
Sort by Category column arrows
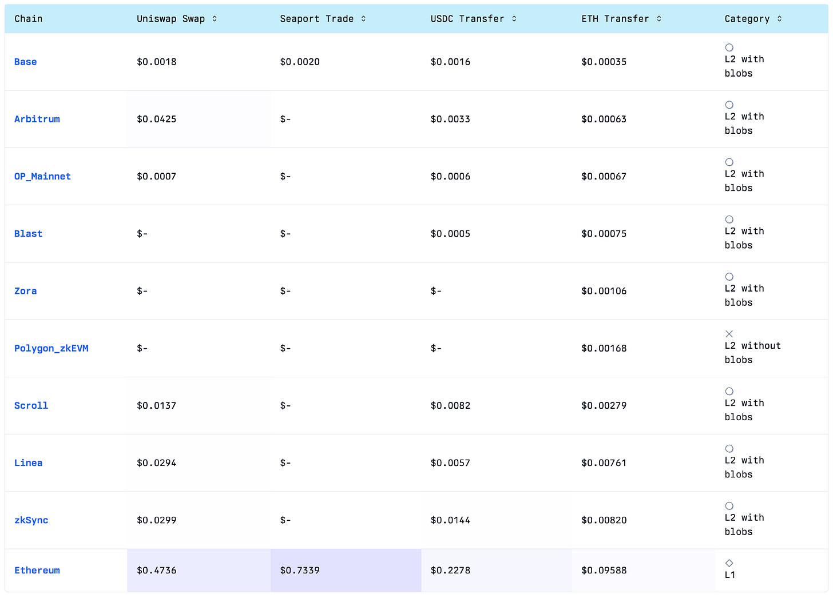pos(779,19)
